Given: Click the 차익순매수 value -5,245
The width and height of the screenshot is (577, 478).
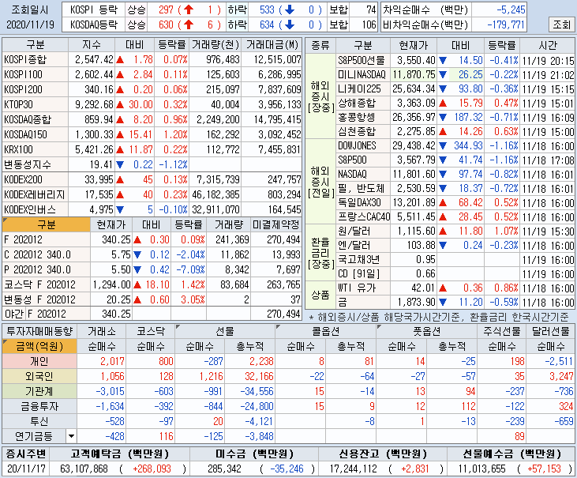Looking at the screenshot, I should [499, 10].
